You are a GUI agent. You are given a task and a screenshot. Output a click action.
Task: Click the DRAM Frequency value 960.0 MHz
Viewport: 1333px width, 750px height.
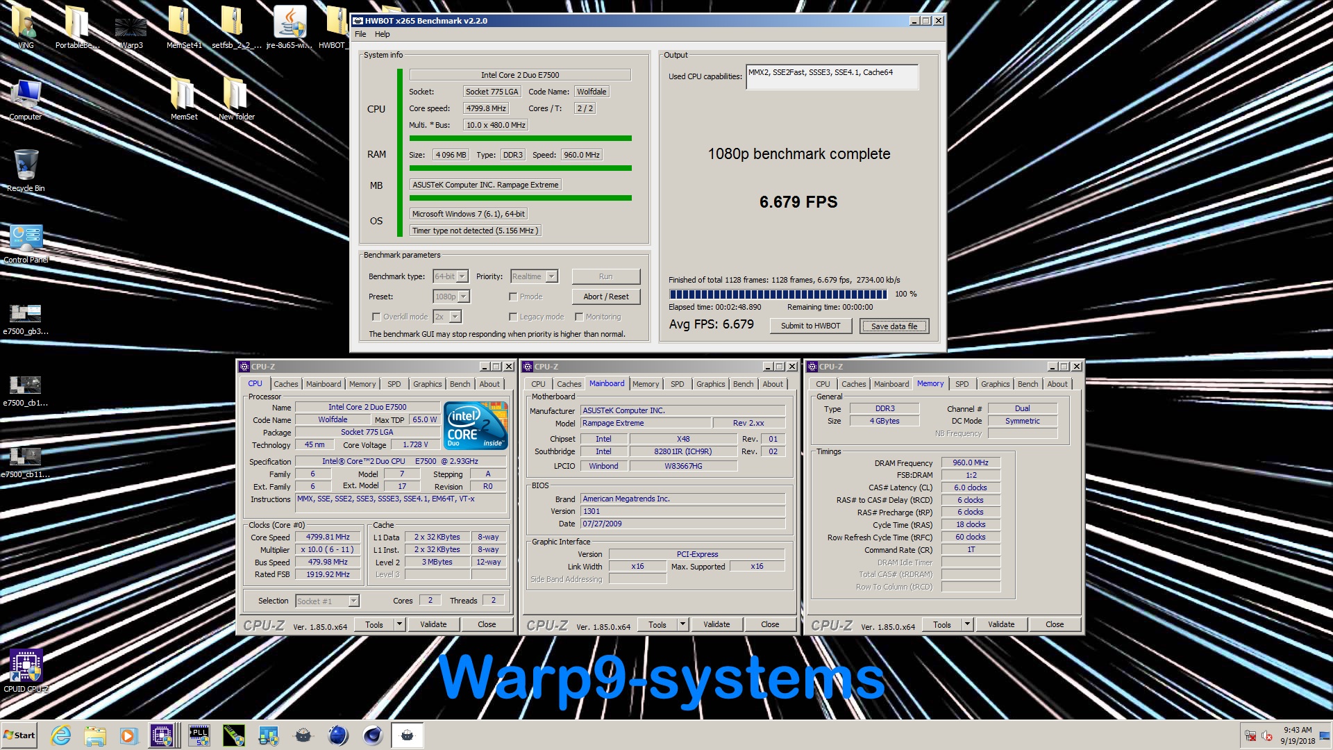(971, 462)
